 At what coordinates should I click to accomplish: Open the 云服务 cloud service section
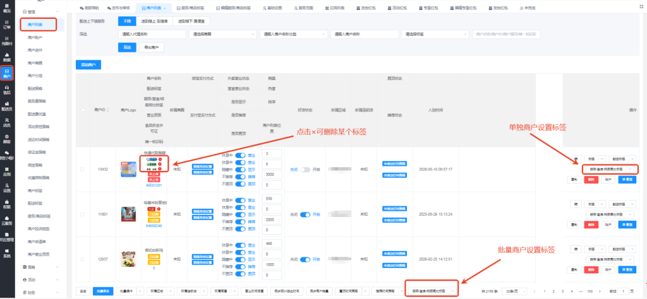point(6,220)
